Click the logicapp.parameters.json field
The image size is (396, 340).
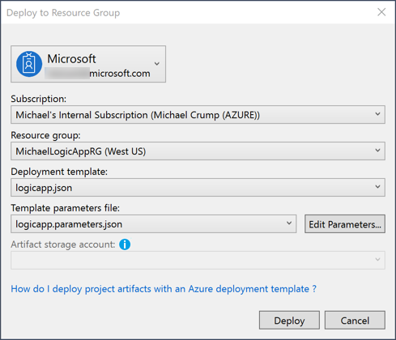[x=154, y=224]
